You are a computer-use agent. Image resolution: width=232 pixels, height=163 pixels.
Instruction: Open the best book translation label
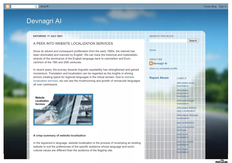[x=183, y=136]
